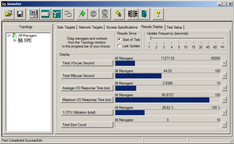234x144 pixels.
Task: Click the % CPU Utilization (total) button
Action: pyautogui.click(x=87, y=112)
